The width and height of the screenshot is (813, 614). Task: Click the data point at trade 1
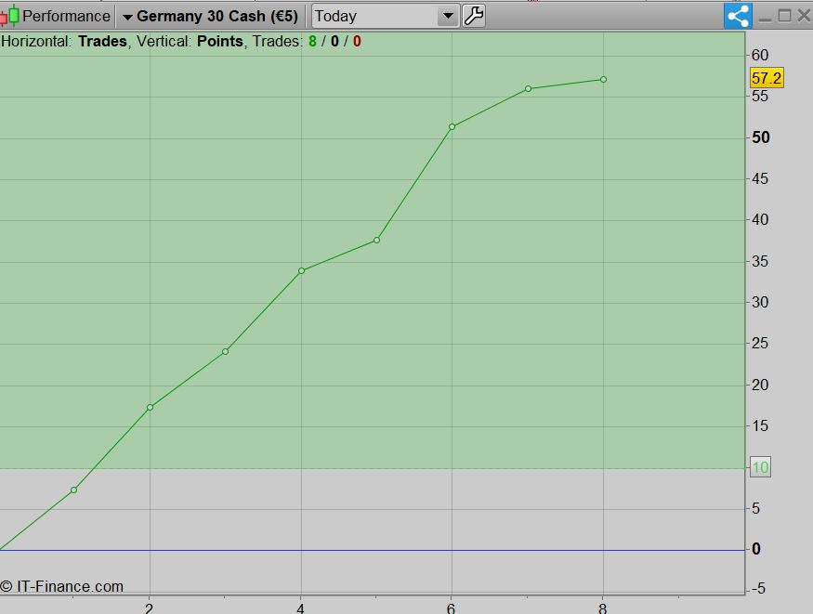[x=73, y=490]
